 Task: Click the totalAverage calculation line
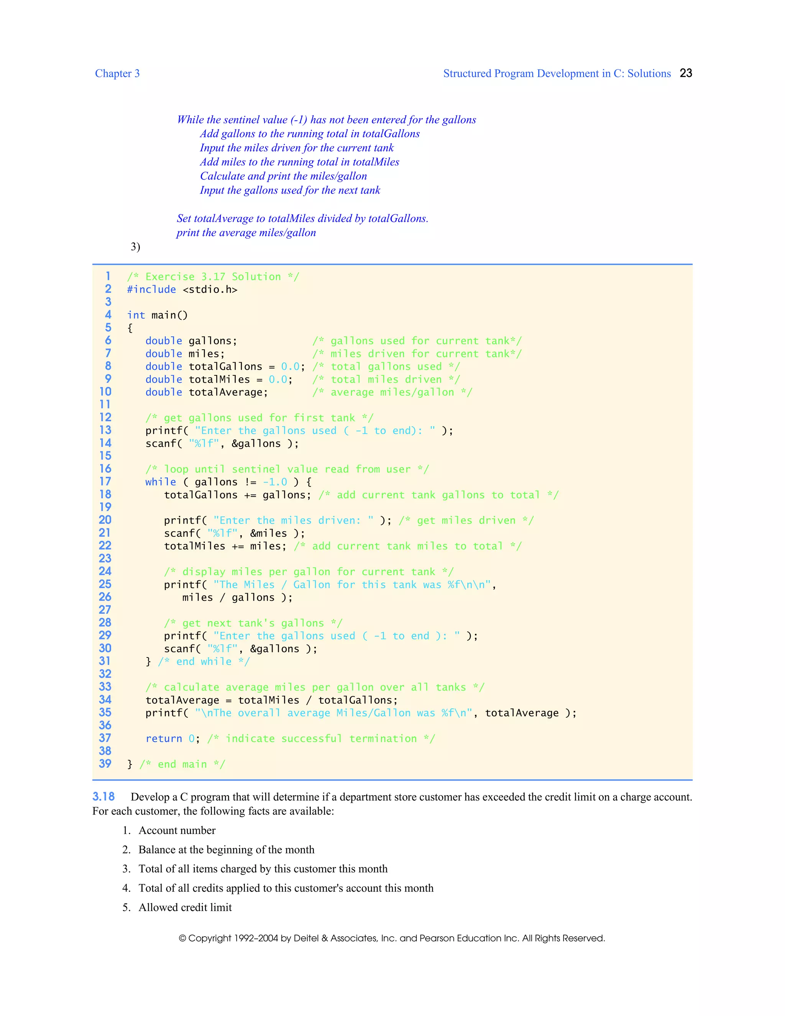coord(271,700)
